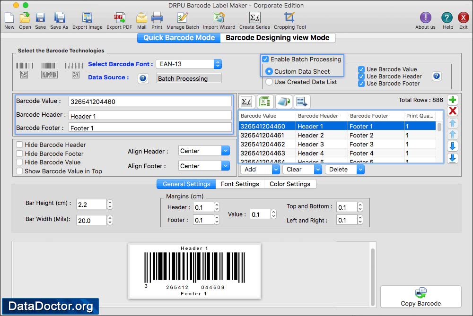473x316 pixels.
Task: Check Hide Barcode Value
Action: coord(19,162)
